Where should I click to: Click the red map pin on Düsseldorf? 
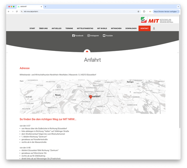click(x=91, y=97)
